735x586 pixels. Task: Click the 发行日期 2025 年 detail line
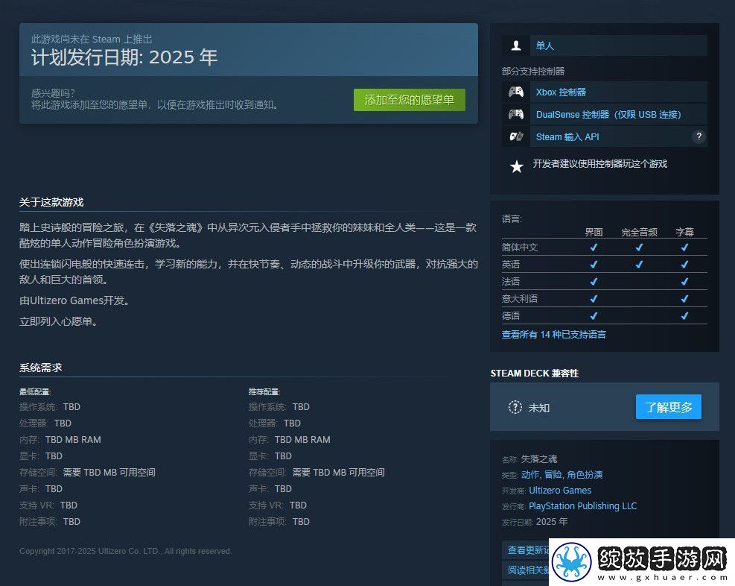click(x=535, y=522)
